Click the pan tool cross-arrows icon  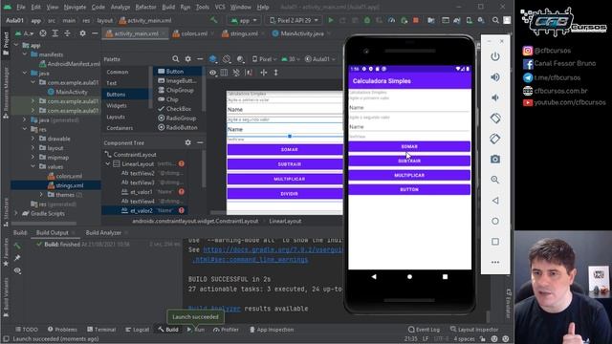point(264,73)
